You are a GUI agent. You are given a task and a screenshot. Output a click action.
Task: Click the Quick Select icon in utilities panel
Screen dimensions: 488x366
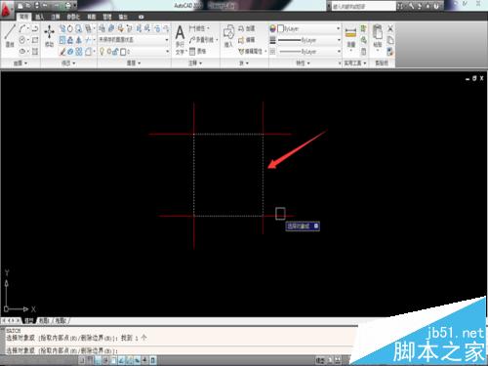[364, 28]
